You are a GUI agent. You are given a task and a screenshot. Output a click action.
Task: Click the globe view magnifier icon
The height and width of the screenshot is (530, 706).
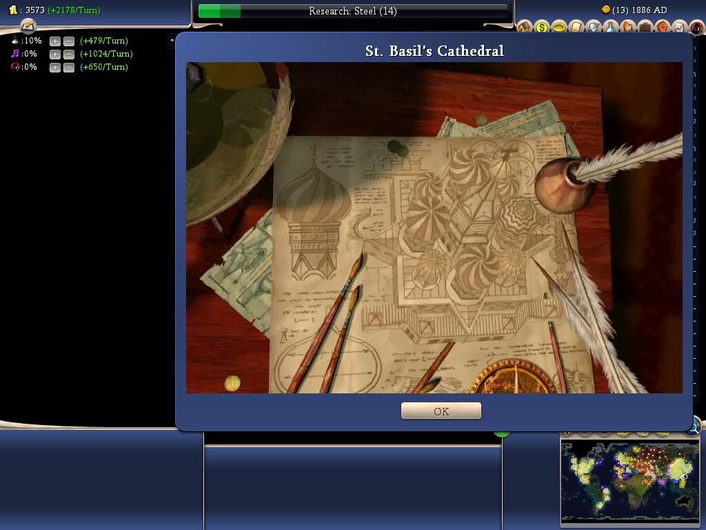[x=695, y=425]
